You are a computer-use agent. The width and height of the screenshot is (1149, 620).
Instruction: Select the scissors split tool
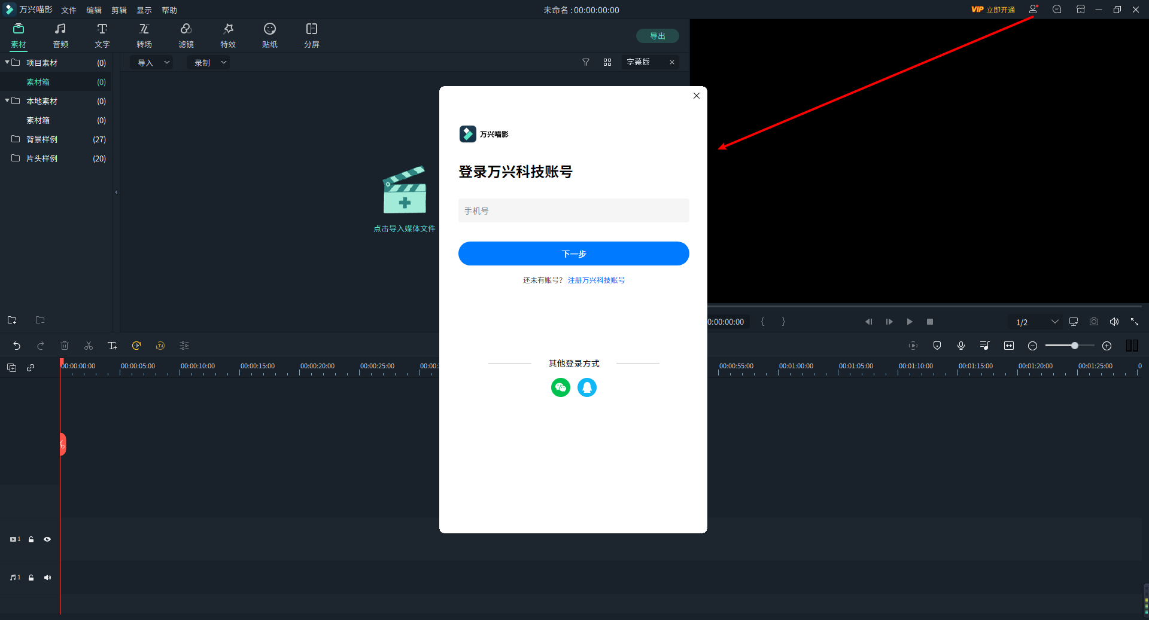pyautogui.click(x=89, y=346)
